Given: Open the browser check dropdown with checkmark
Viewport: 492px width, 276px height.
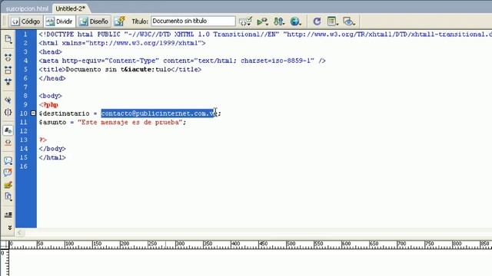Looking at the screenshot, I should click(245, 21).
